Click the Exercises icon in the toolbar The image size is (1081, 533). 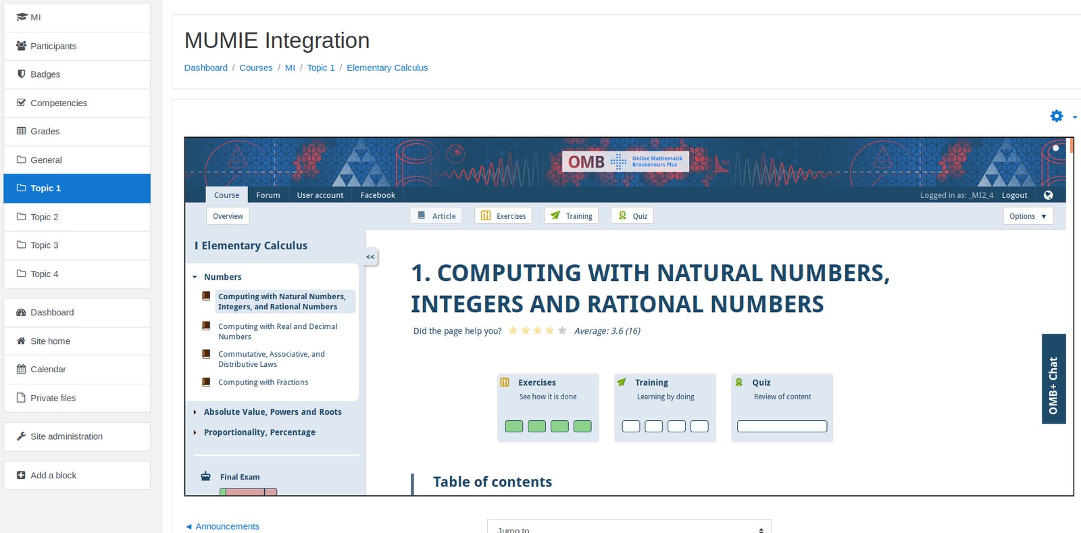[x=486, y=215]
